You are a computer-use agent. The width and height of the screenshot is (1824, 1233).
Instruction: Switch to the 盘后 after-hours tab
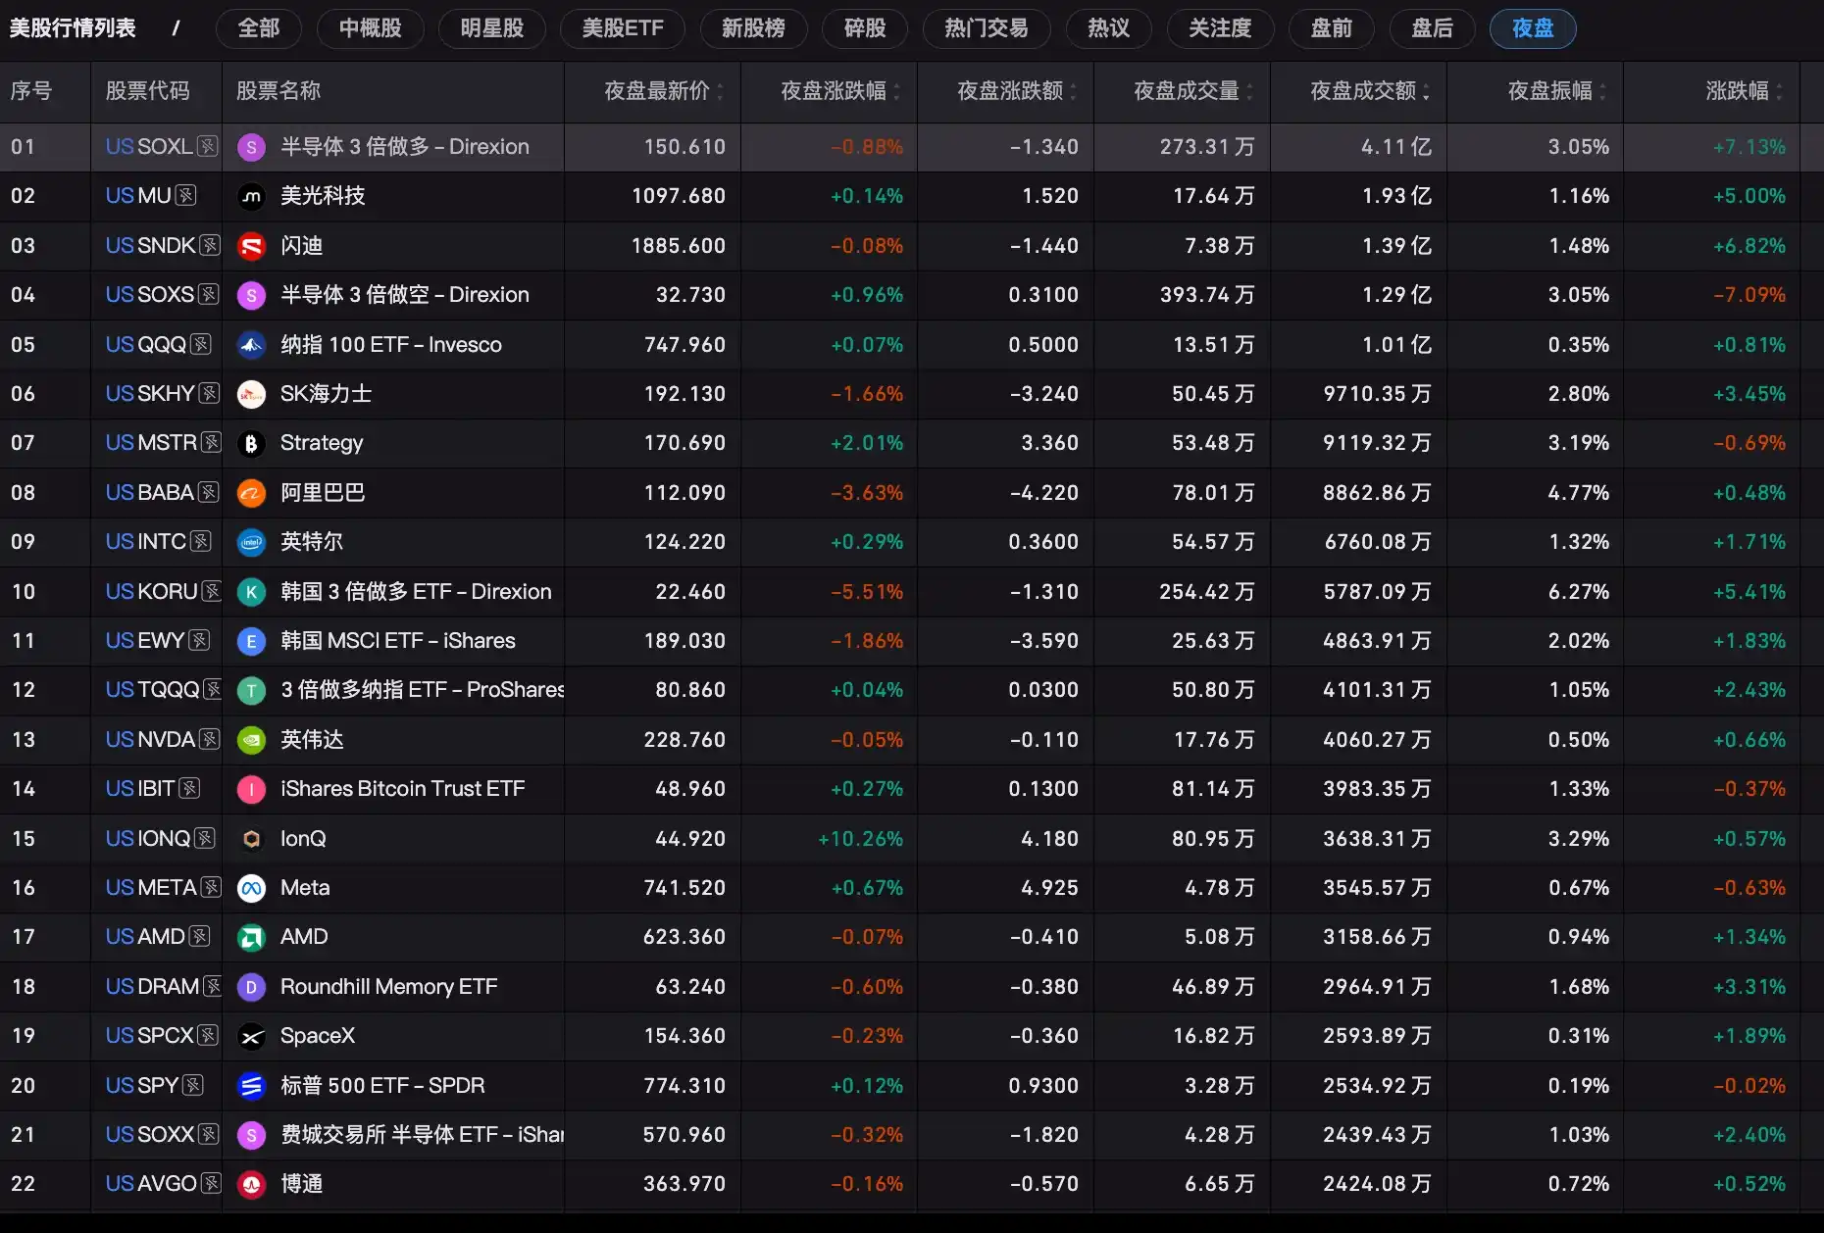click(x=1432, y=28)
